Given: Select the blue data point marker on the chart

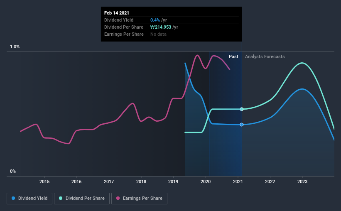Looking at the screenshot, I should point(242,125).
